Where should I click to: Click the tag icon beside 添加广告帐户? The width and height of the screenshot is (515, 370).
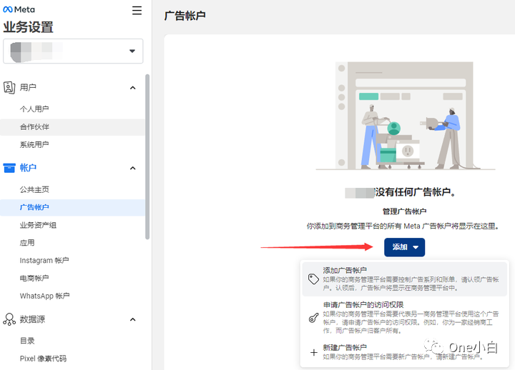click(x=313, y=279)
